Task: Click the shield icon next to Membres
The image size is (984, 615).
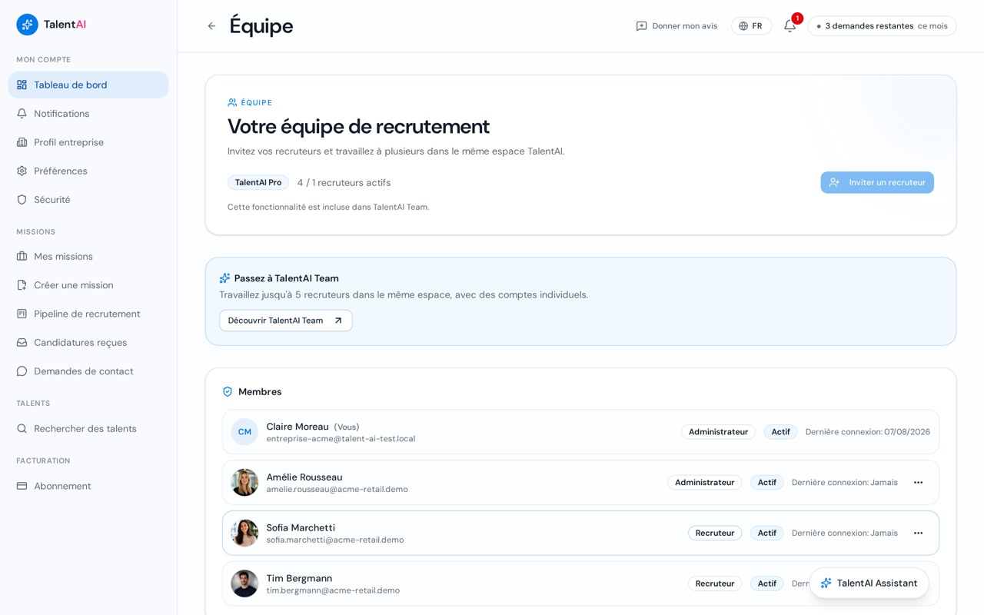Action: (228, 392)
